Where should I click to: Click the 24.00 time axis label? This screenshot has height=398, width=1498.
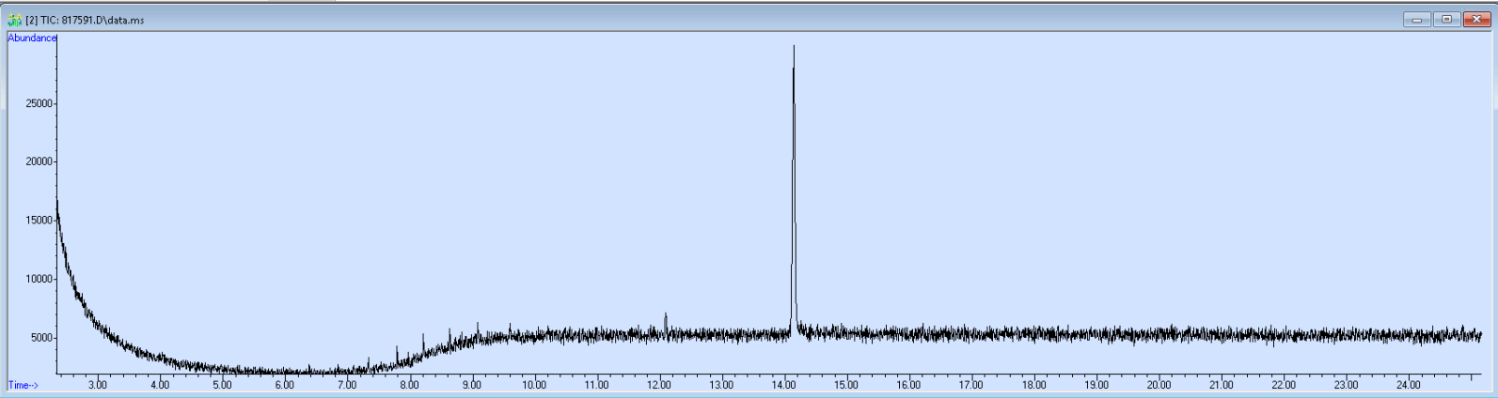click(1408, 385)
